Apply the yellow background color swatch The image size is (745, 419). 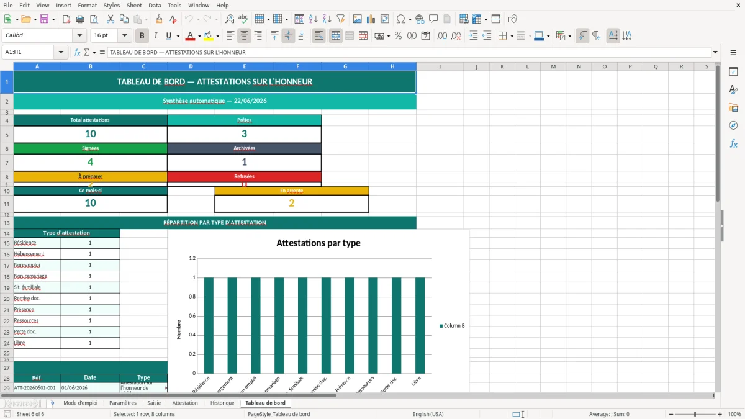click(209, 36)
